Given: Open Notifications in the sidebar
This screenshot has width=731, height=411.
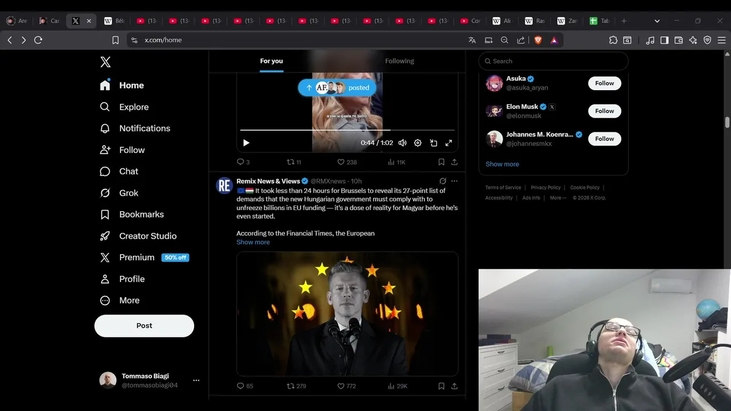Looking at the screenshot, I should coord(135,128).
